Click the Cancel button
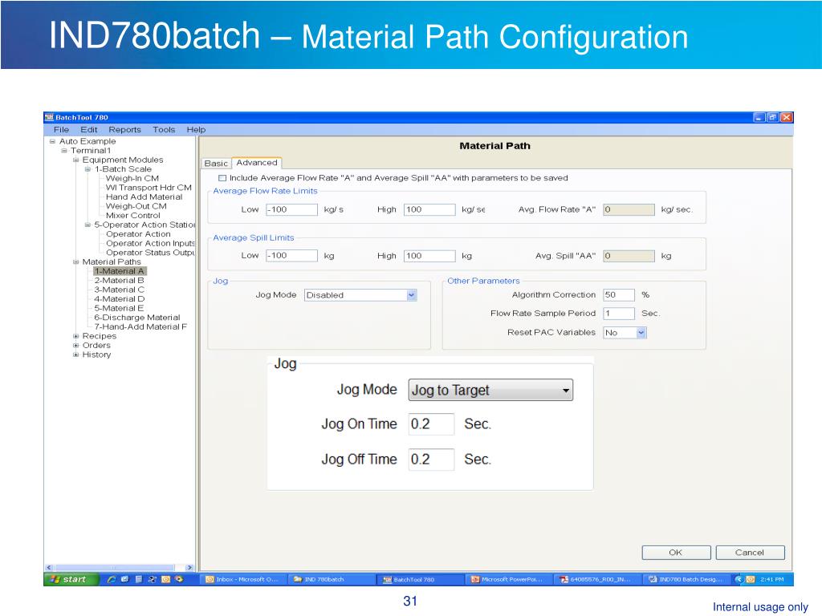 pyautogui.click(x=751, y=553)
